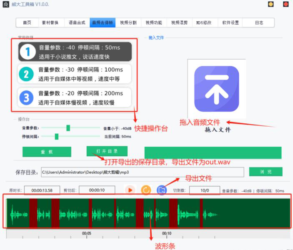Click the red close circle button
This screenshot has height=250, width=293.
click(x=286, y=4)
